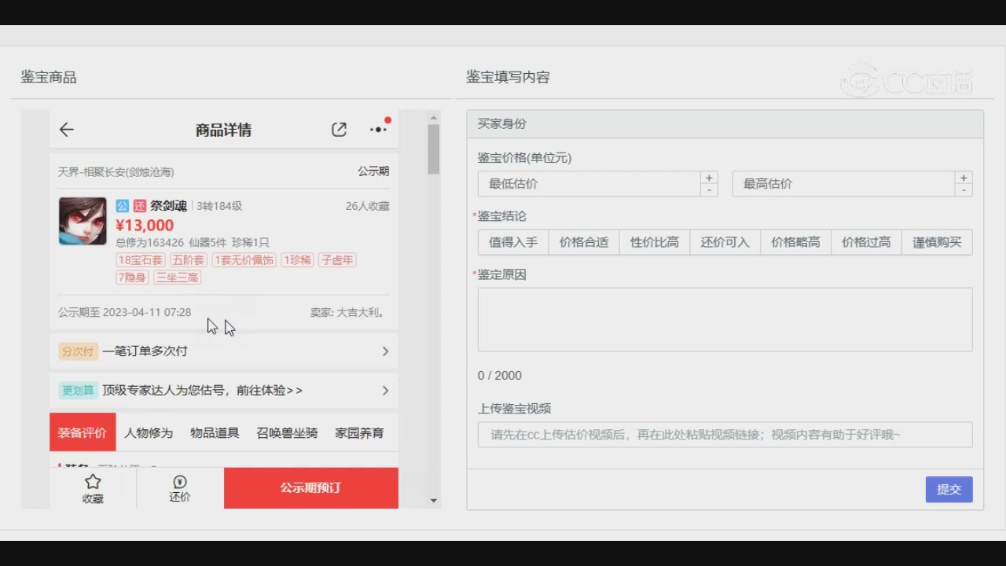
Task: Click the 五阶套 tag
Action: 189,260
